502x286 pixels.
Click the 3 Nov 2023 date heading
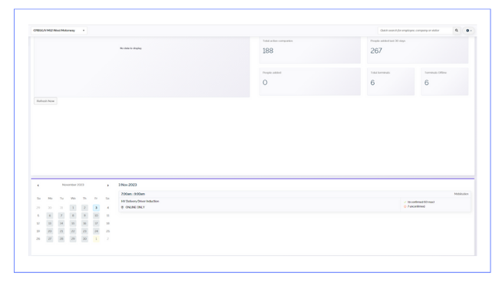[127, 185]
